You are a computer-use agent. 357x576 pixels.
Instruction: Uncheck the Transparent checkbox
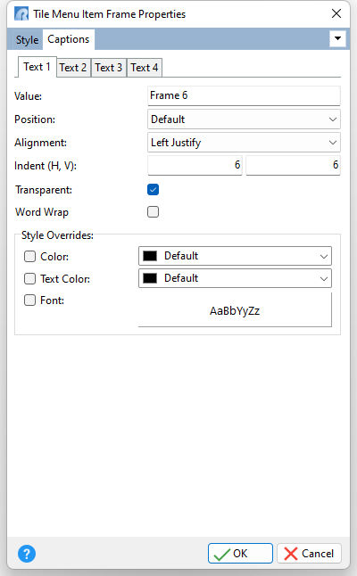153,190
